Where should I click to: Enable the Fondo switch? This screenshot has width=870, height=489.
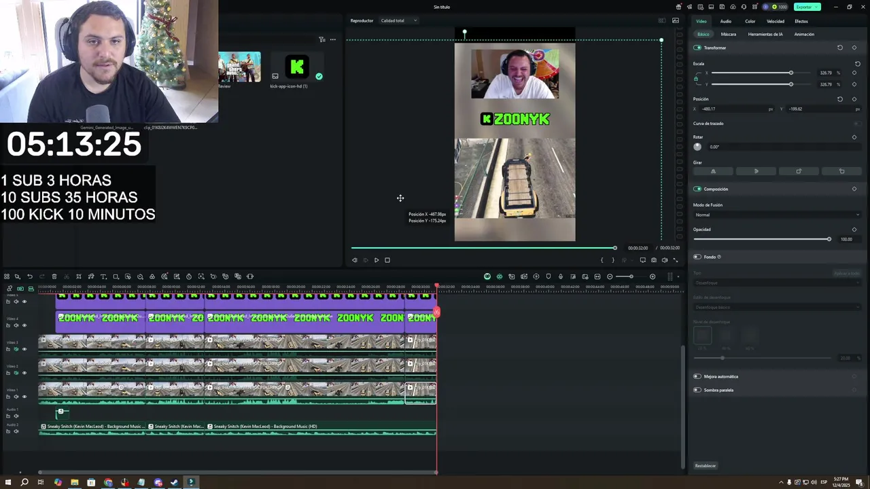697,257
